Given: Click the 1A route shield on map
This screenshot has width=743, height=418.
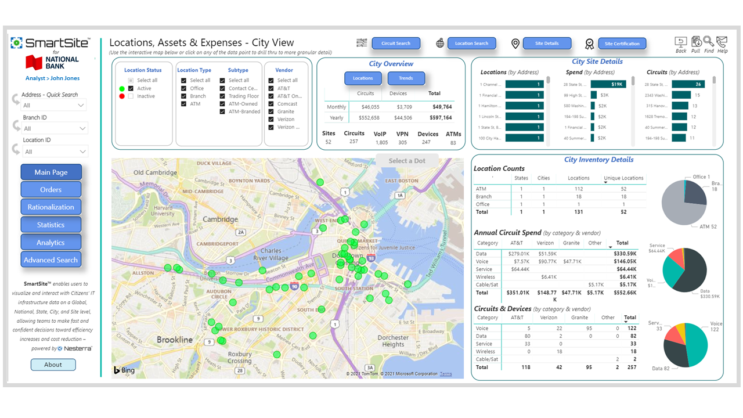Looking at the screenshot, I should 399,196.
